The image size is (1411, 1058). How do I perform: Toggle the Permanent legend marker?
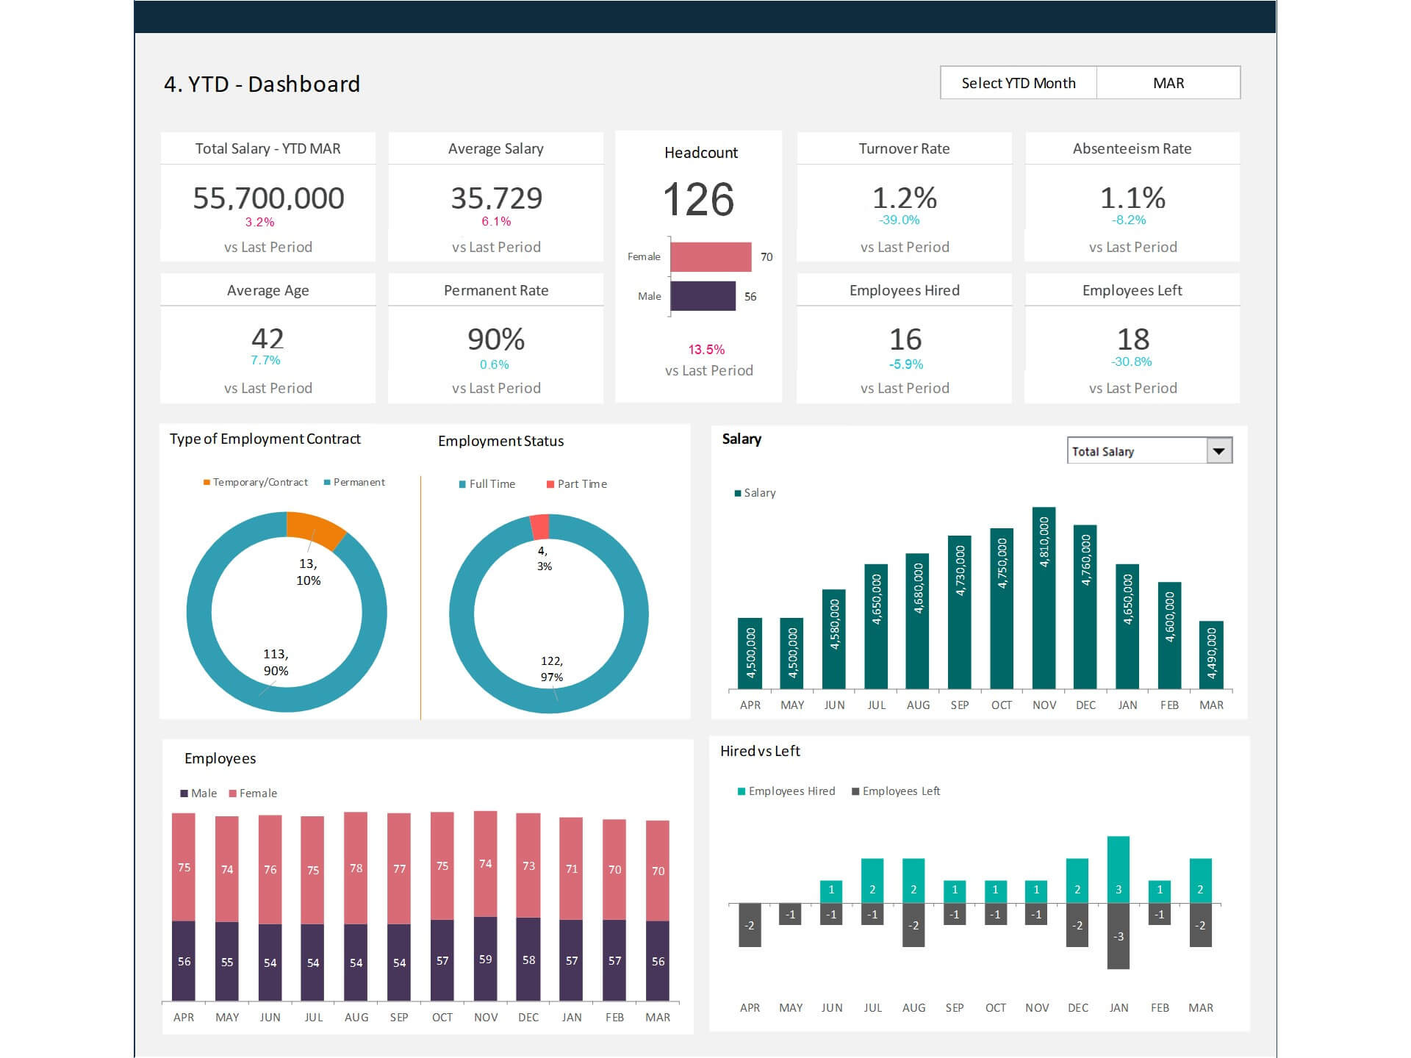pos(326,482)
